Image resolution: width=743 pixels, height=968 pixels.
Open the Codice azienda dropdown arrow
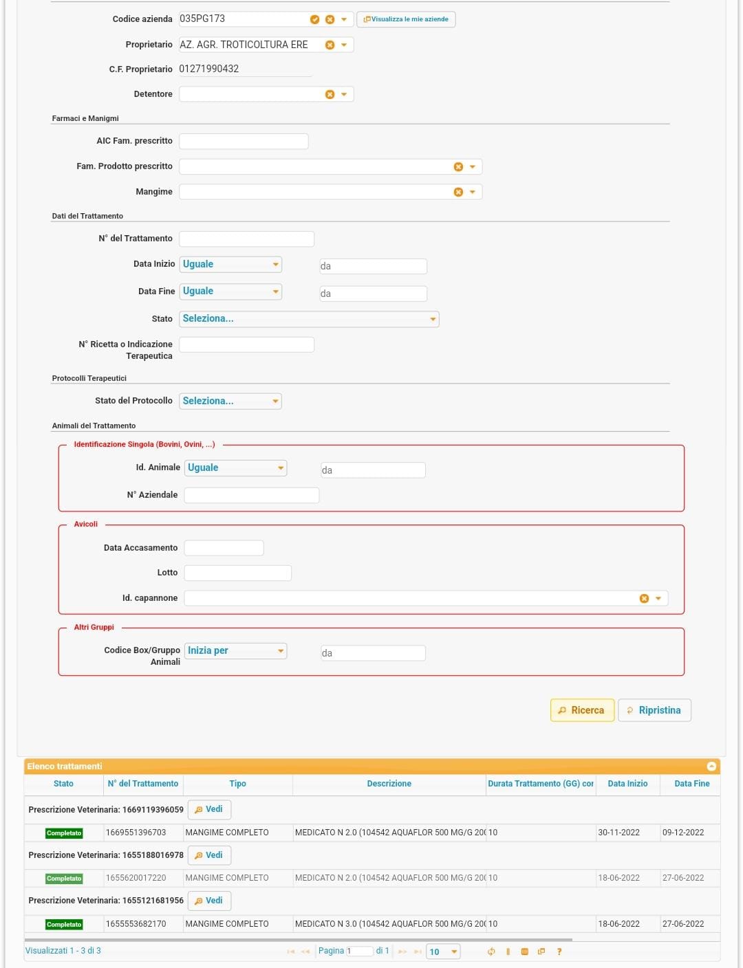pos(344,19)
